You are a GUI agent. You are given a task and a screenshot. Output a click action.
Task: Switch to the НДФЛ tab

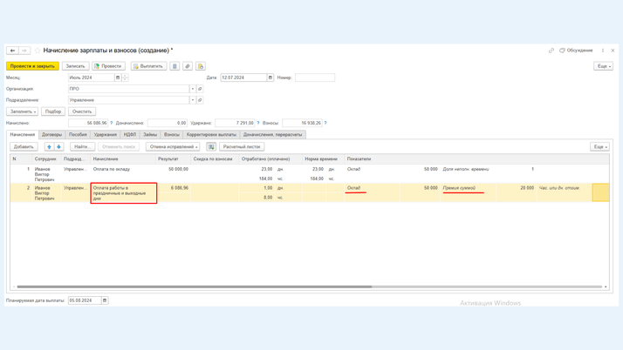[x=130, y=135]
